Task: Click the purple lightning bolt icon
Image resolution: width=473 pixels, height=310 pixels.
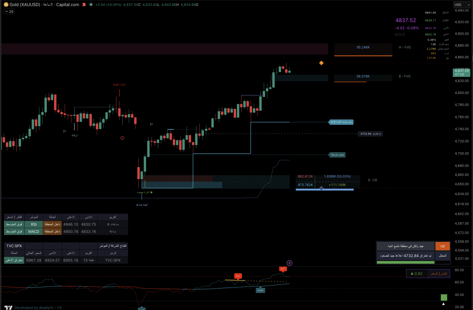Action: (289, 263)
